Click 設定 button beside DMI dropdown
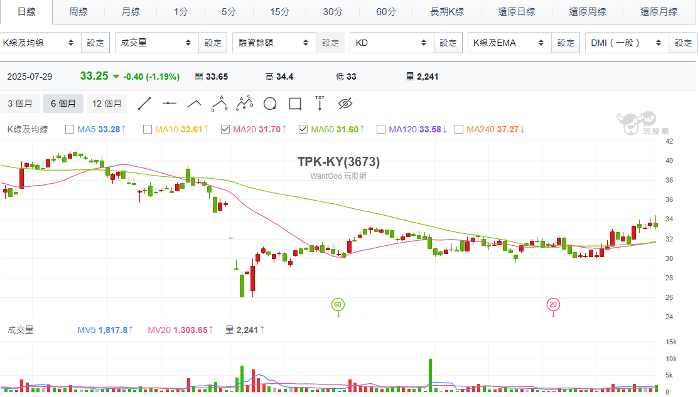700x397 pixels. click(683, 43)
